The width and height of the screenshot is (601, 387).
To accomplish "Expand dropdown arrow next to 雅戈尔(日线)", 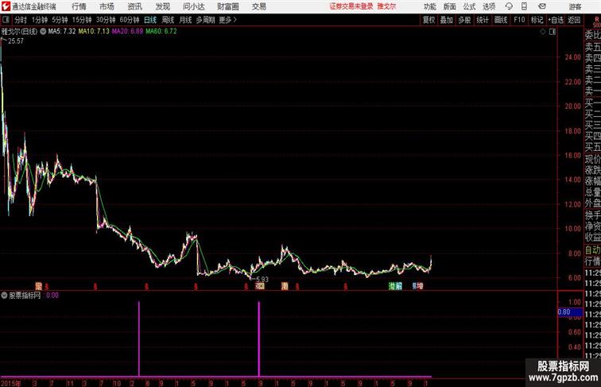I will tap(43, 32).
